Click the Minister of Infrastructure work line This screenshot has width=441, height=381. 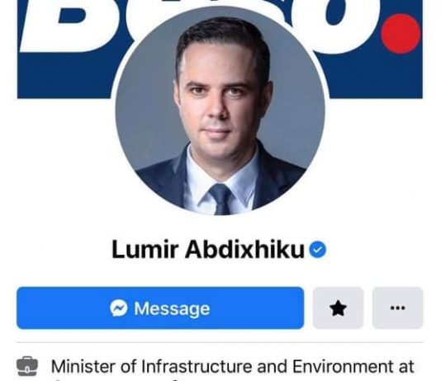(232, 366)
